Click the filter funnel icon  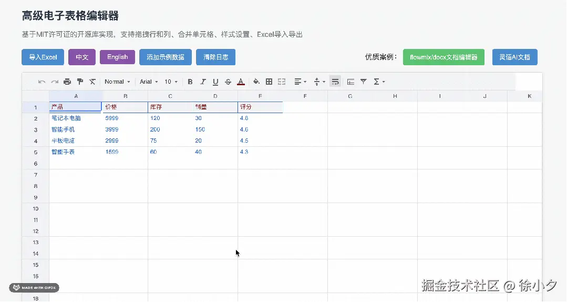tap(364, 82)
